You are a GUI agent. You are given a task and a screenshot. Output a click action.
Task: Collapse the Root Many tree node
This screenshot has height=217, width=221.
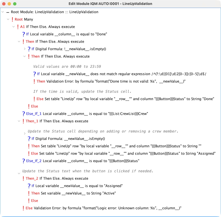[x=8, y=19]
